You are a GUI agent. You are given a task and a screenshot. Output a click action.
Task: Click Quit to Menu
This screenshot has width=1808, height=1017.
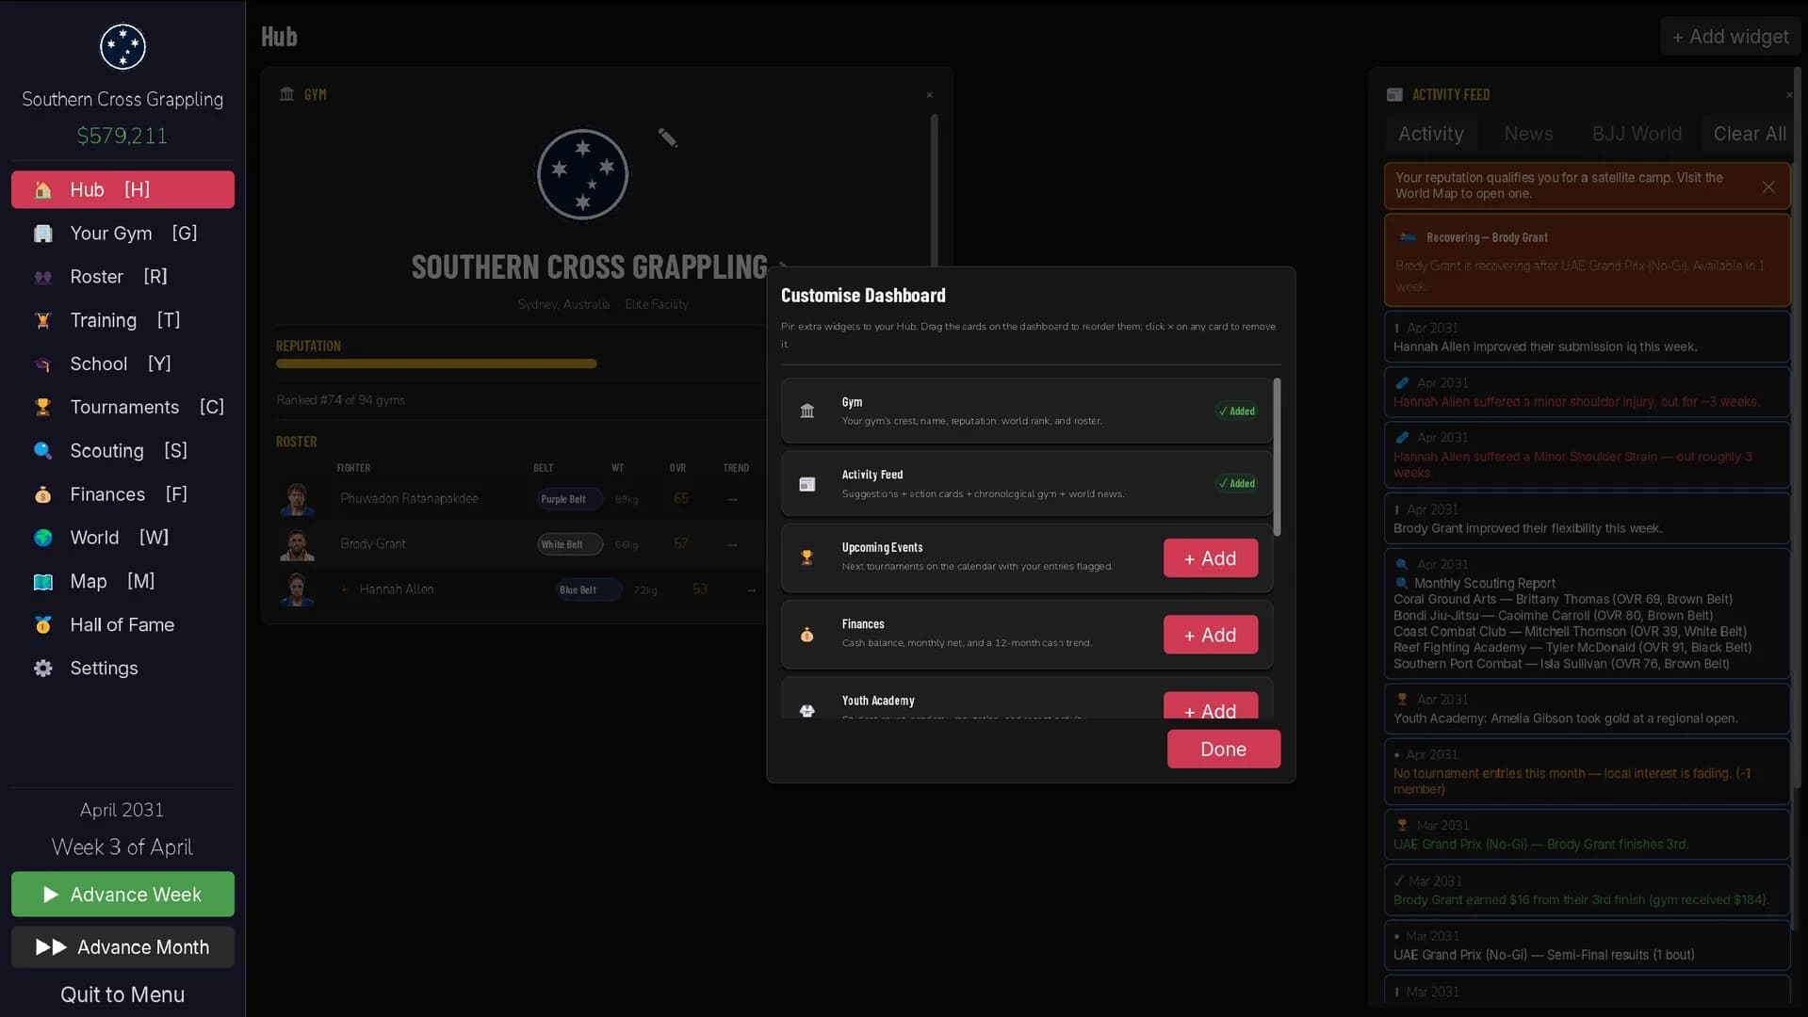click(x=122, y=994)
